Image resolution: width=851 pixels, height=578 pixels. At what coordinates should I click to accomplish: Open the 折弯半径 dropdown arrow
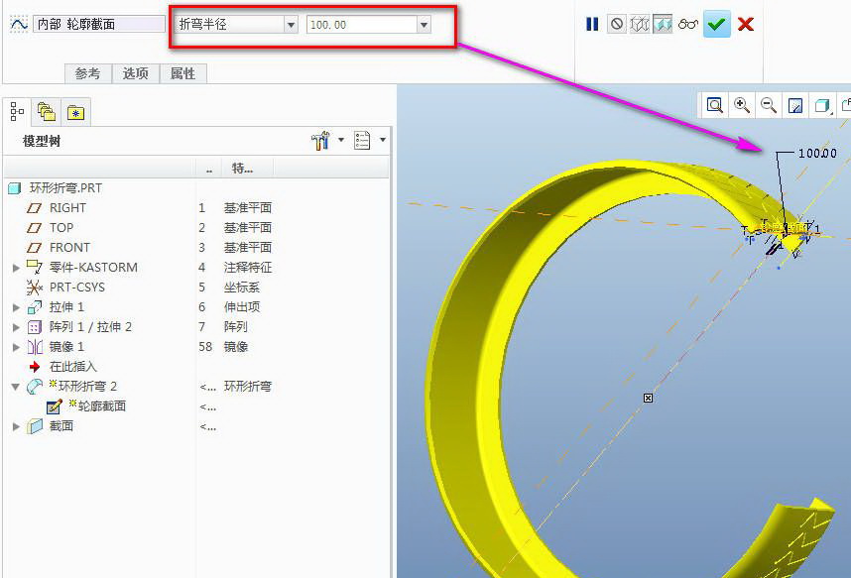[292, 25]
